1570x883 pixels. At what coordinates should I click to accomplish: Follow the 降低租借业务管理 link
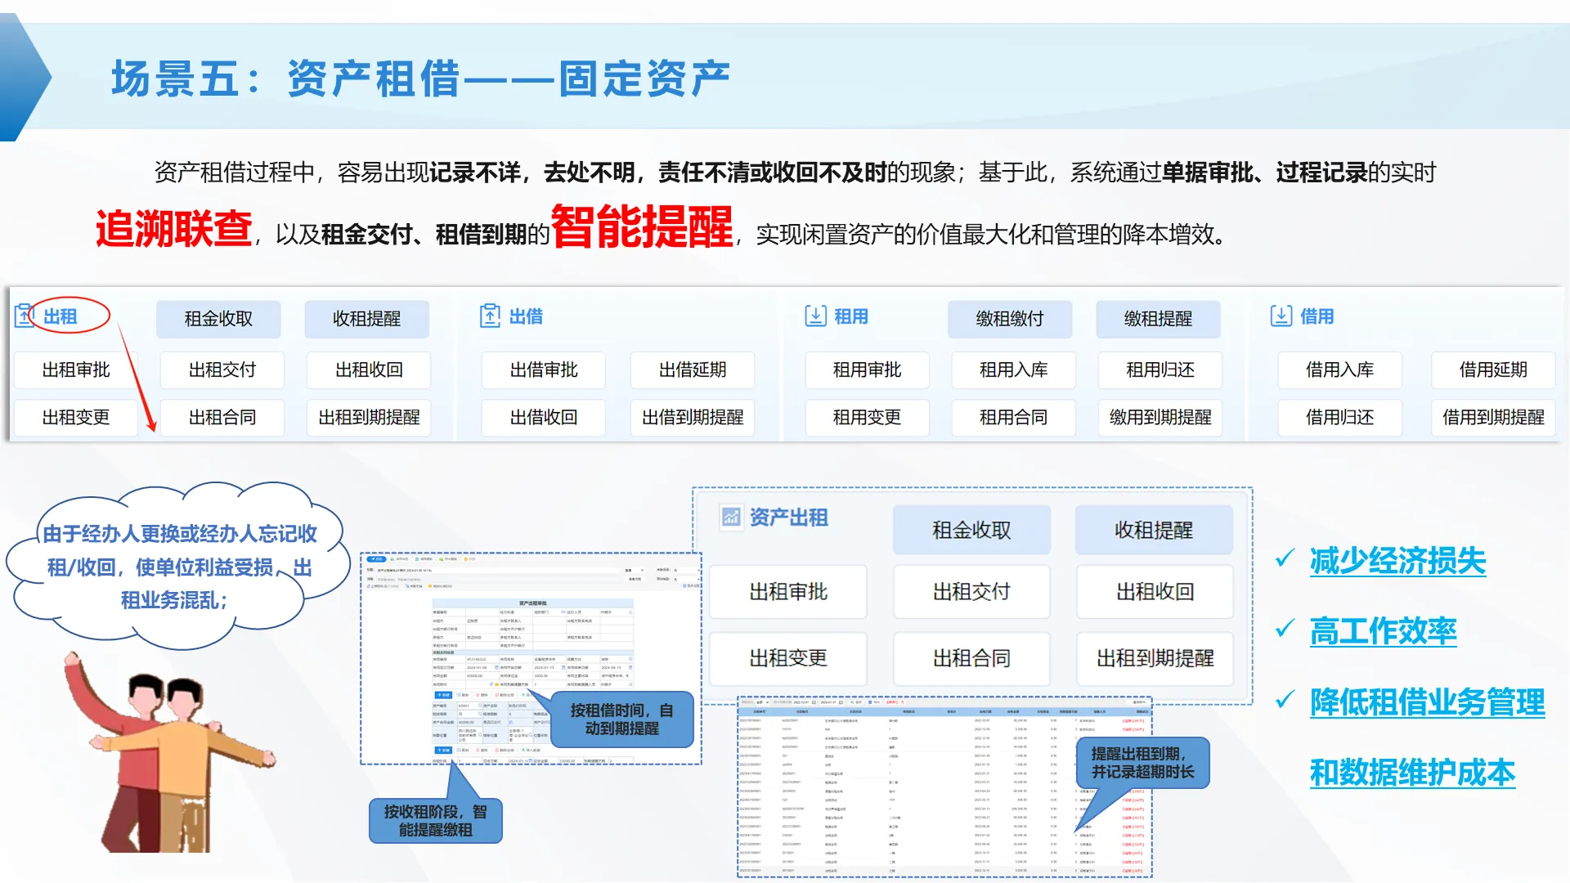1427,702
